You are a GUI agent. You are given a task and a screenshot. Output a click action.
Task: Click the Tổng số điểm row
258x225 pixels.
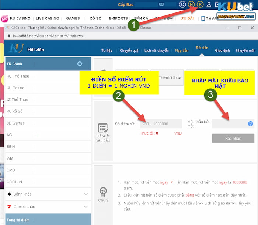click(x=48, y=219)
